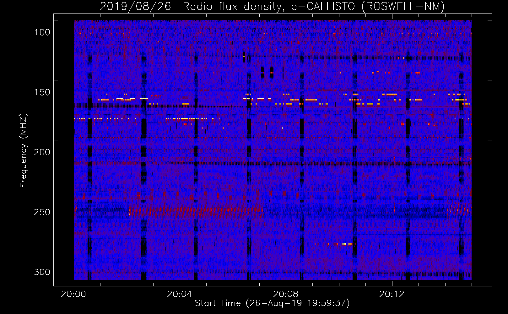Click the 20:04 time tick label
Screen dimensions: 508x314
point(180,294)
